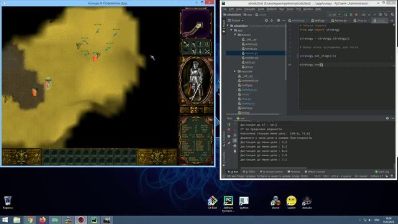Open the ipython desktop shortcut

[x=244, y=202]
